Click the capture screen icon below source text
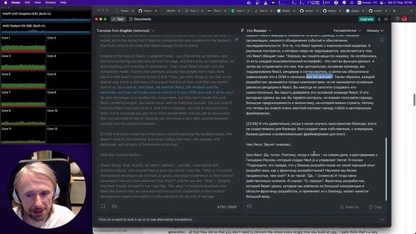This screenshot has width=416, height=234. click(x=103, y=206)
